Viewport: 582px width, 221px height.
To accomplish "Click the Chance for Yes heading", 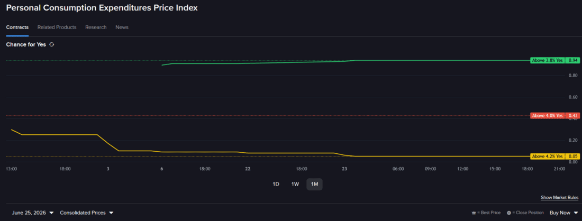I will tap(26, 44).
